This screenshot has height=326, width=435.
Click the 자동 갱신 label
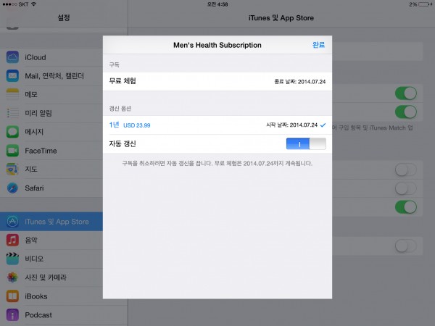pyautogui.click(x=123, y=144)
